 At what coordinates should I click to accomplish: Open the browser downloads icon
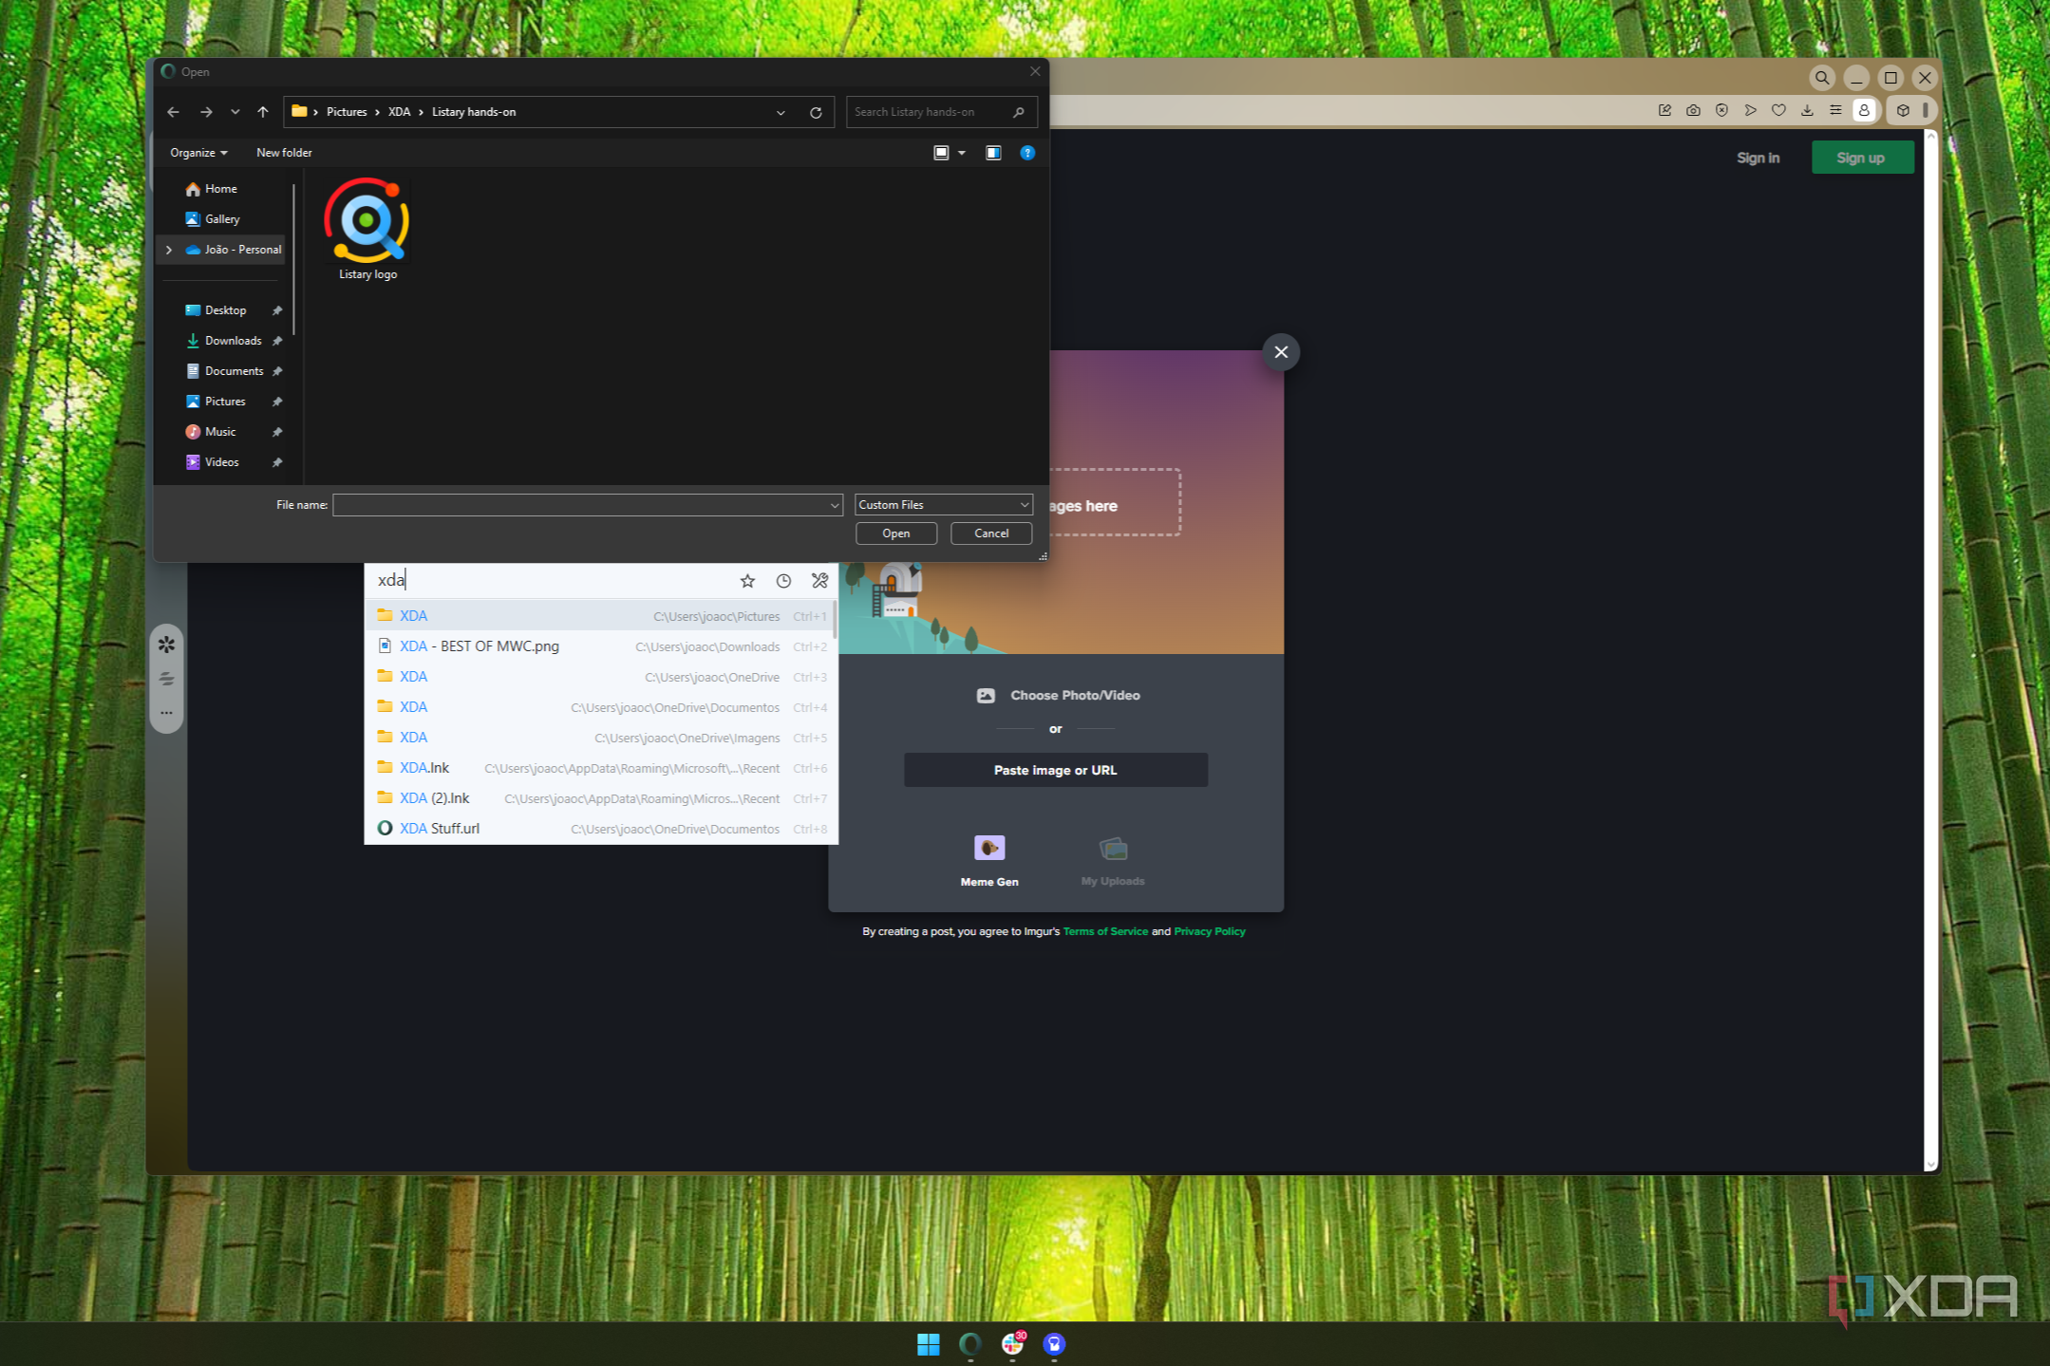pos(1807,110)
